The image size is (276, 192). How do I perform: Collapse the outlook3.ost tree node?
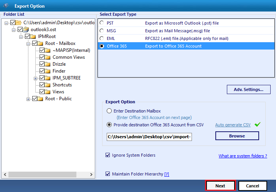tap(13, 30)
